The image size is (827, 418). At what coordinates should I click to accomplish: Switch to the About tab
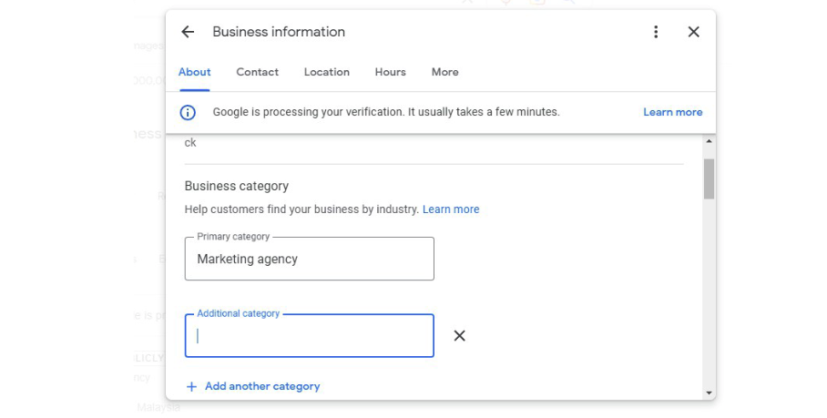(195, 72)
